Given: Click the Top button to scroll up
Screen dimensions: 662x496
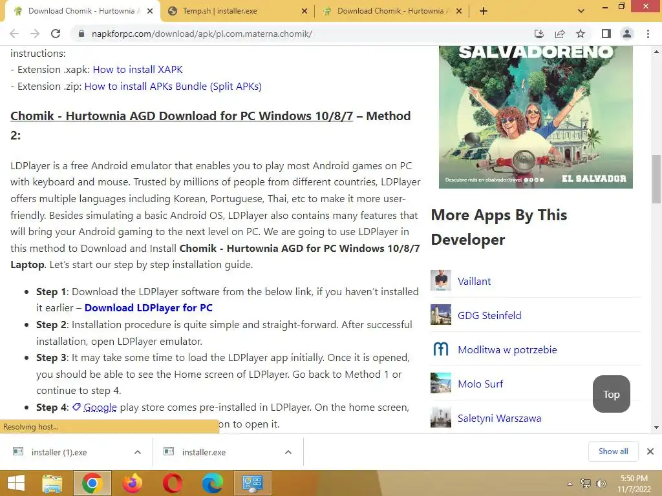Looking at the screenshot, I should pos(612,394).
